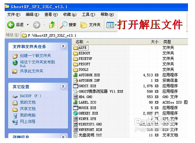Select the AUTORUN.INF file icon
The height and width of the screenshot is (143, 195).
coord(76,81)
